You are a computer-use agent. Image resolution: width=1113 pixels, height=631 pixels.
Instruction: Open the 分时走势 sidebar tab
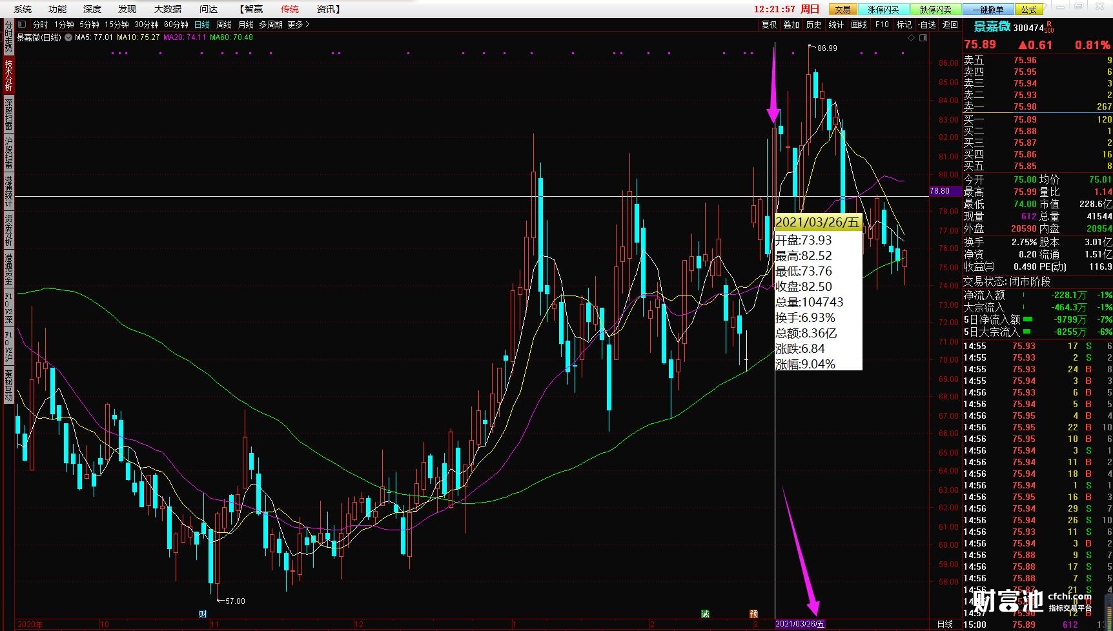[8, 38]
